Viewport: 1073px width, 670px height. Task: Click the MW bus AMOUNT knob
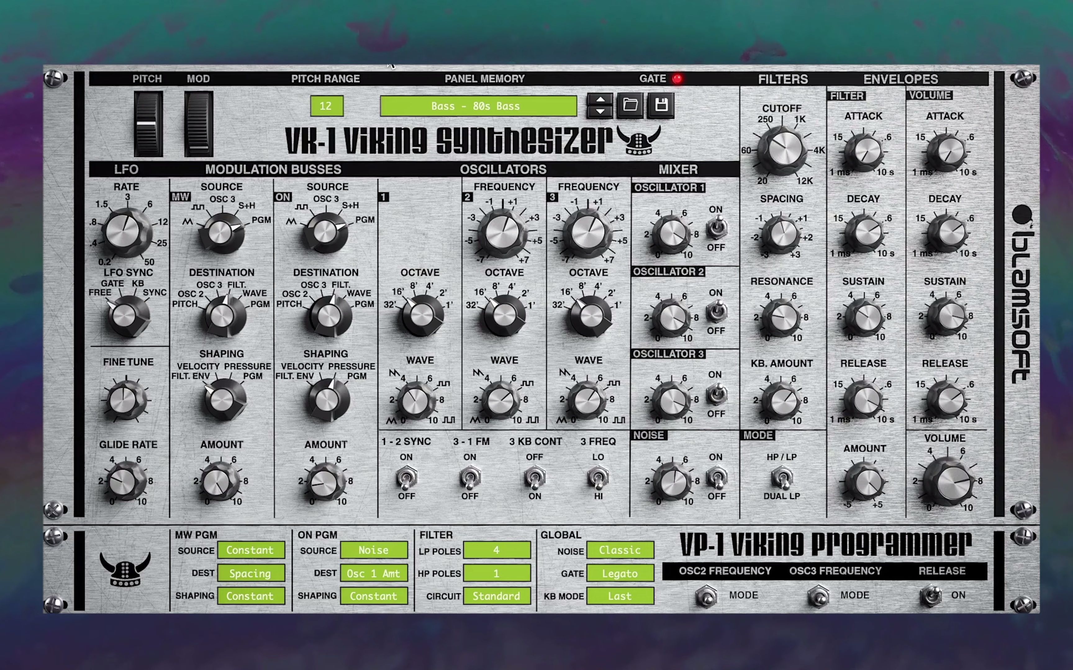click(220, 482)
